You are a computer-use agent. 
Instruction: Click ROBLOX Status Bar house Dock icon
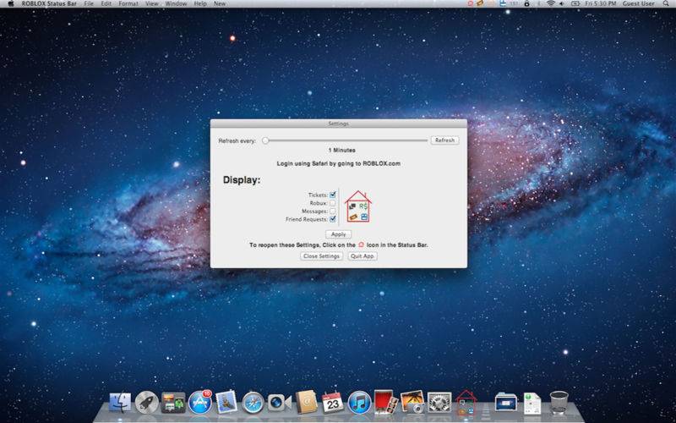(466, 403)
